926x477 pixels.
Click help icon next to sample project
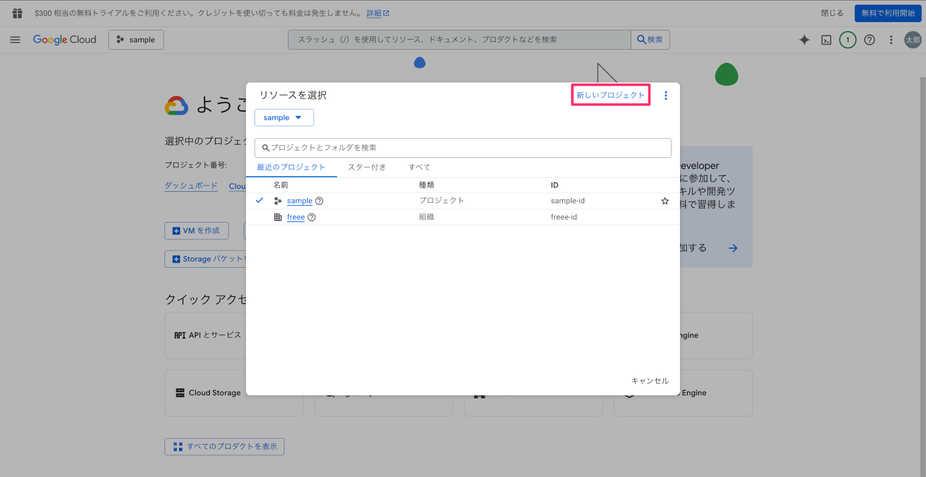pyautogui.click(x=319, y=201)
